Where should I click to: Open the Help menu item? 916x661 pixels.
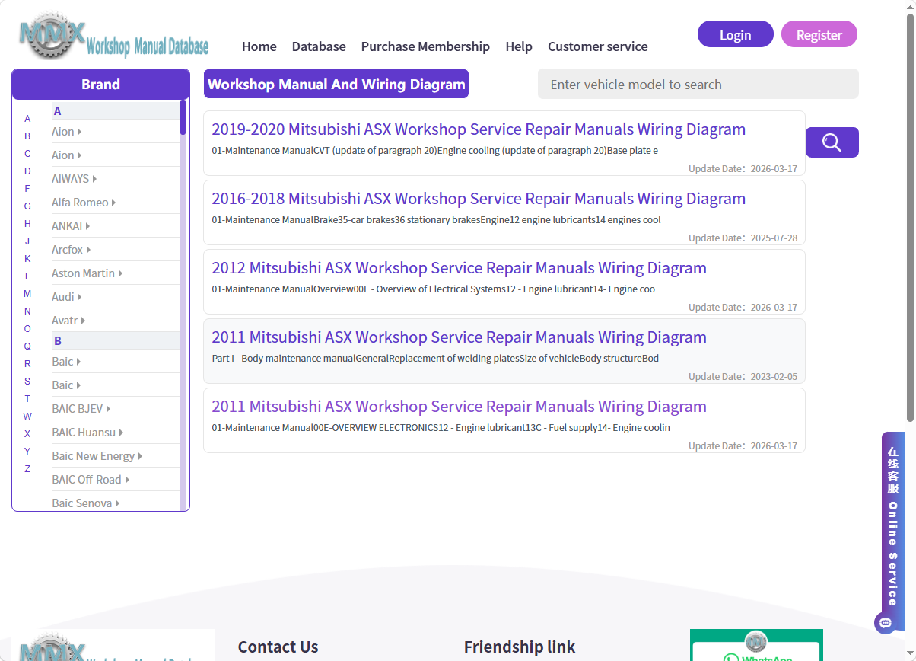click(519, 46)
